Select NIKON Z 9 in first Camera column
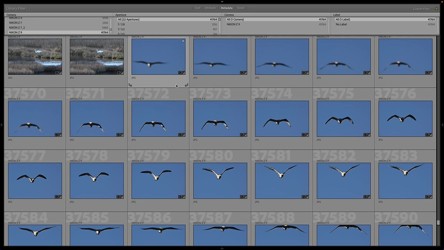This screenshot has width=444, height=250. click(58, 32)
